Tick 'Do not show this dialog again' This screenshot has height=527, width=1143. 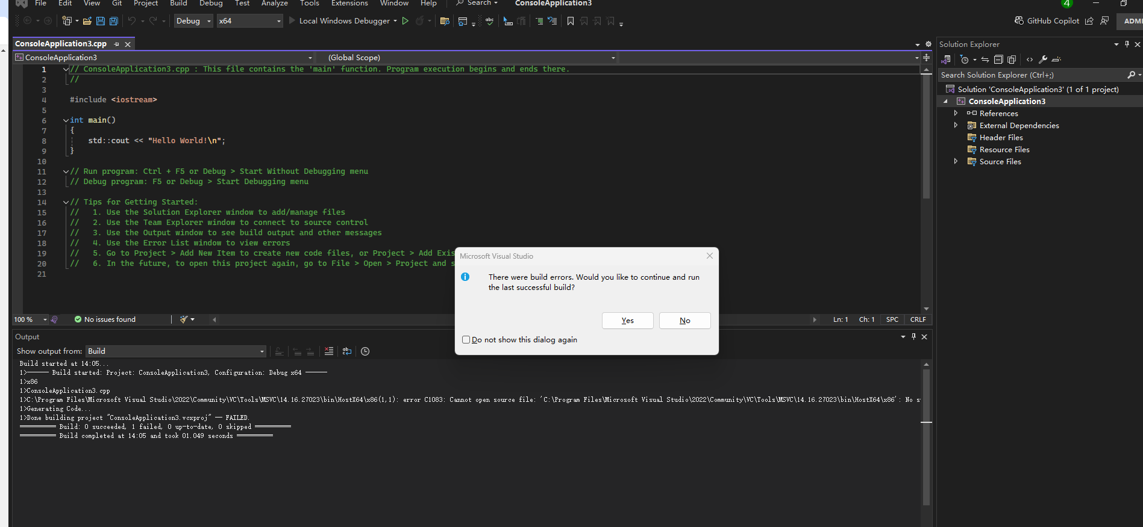[x=466, y=340]
